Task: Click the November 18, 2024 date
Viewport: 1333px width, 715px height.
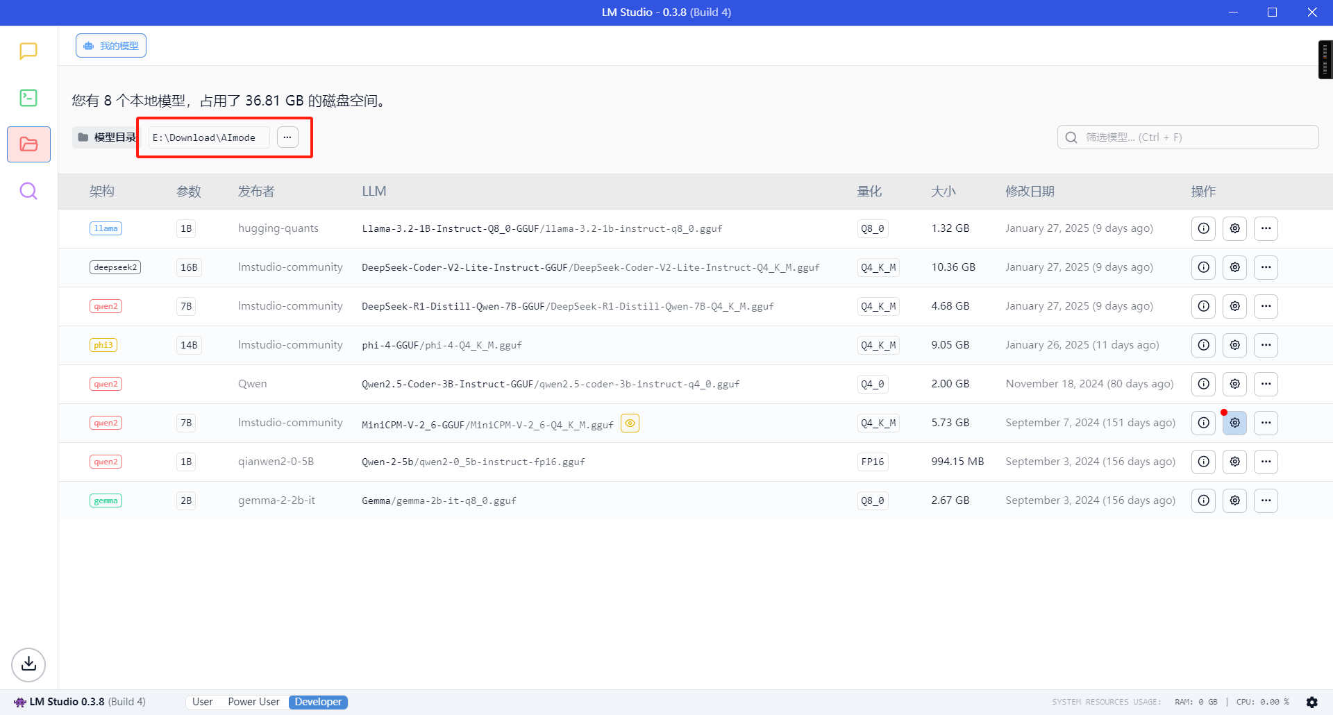Action: click(x=1089, y=384)
